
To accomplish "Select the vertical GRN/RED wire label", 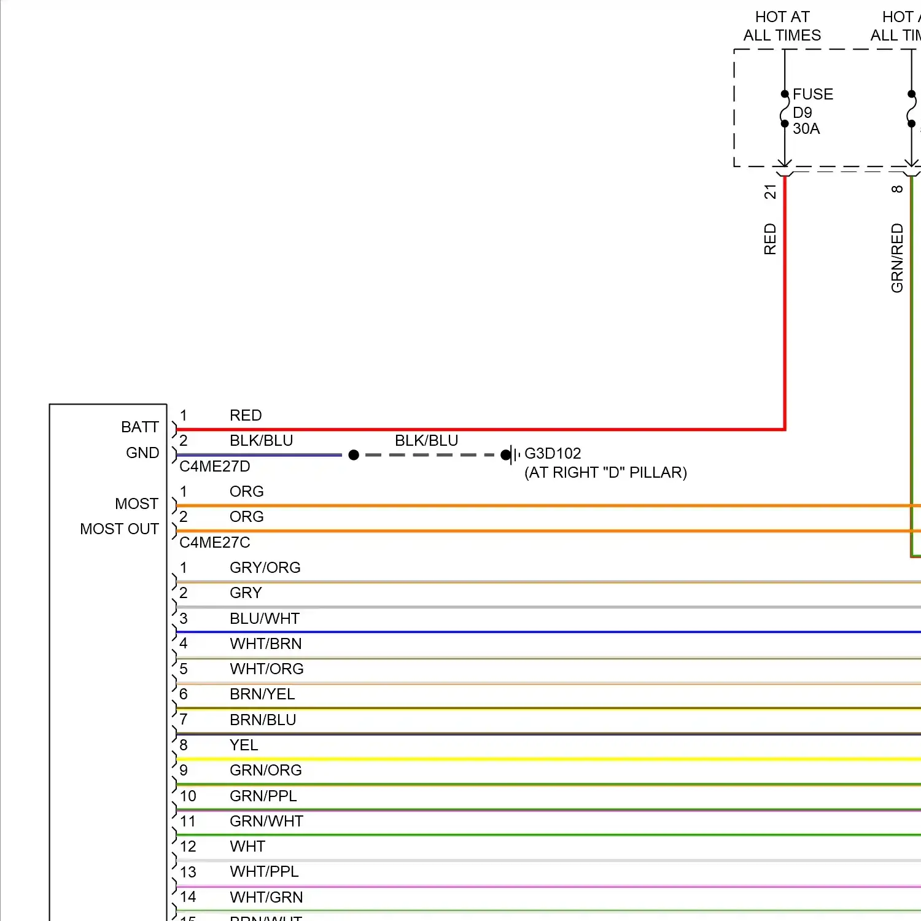I will click(897, 258).
